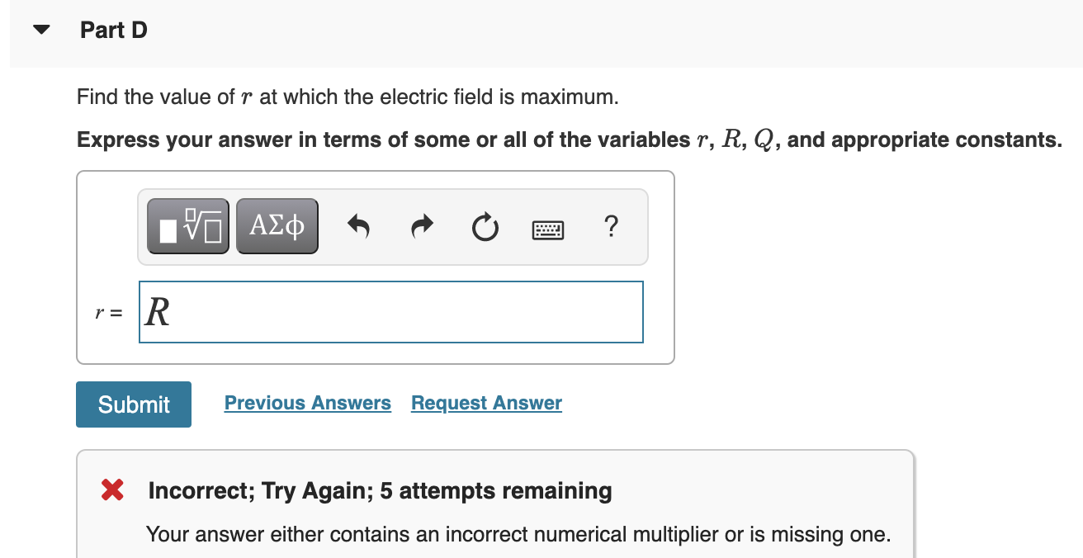Click the Part D disclosure triangle
Image resolution: width=1083 pixels, height=558 pixels.
tap(40, 29)
